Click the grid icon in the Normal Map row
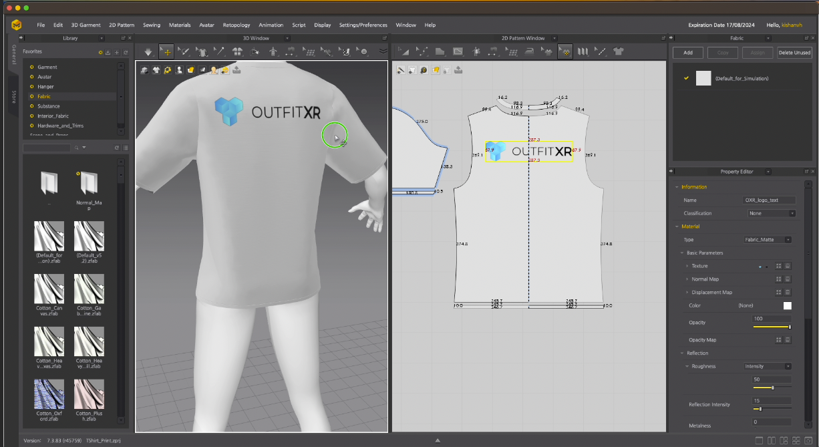 coord(779,279)
